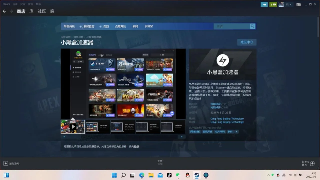
Task: Click the 软件 tag
Action: pos(230,132)
